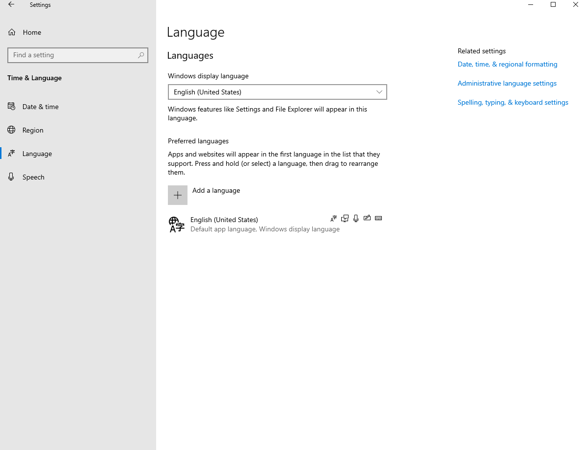Click the Region globe icon
Viewport: 584px width, 450px height.
tap(12, 130)
